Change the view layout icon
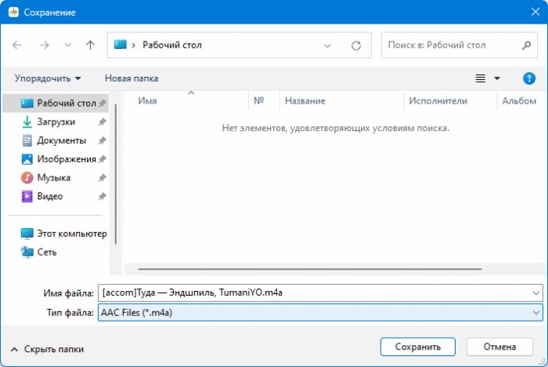 (481, 78)
